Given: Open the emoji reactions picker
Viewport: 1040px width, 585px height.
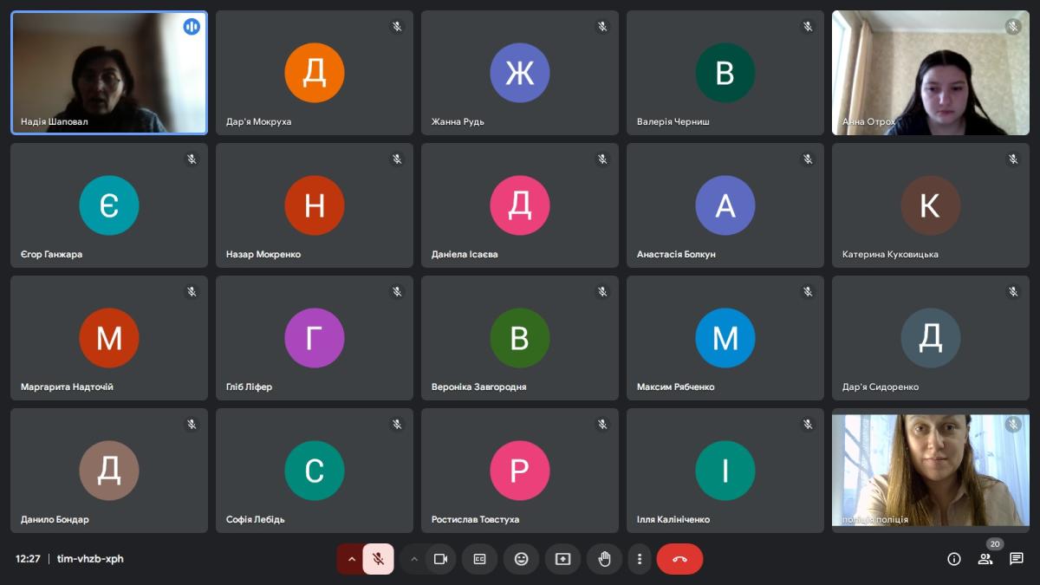Looking at the screenshot, I should click(521, 559).
